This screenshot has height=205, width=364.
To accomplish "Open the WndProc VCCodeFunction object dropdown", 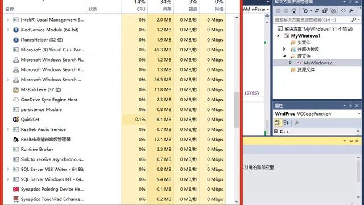I will tap(359, 114).
